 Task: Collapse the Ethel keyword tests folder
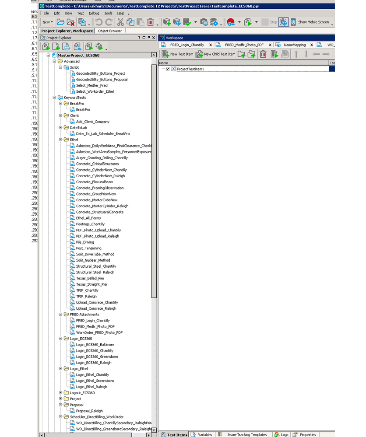click(x=60, y=140)
